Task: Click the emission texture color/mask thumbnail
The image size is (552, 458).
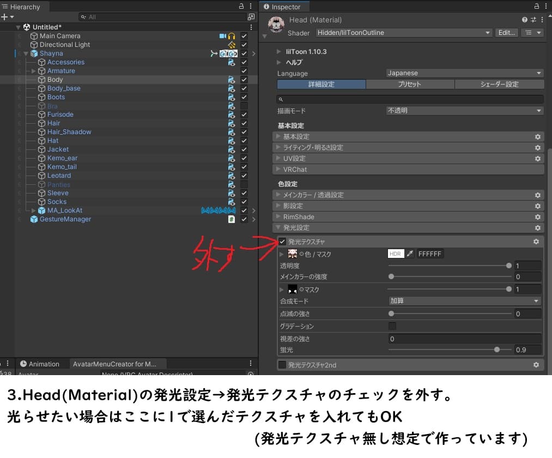Action: click(x=293, y=254)
